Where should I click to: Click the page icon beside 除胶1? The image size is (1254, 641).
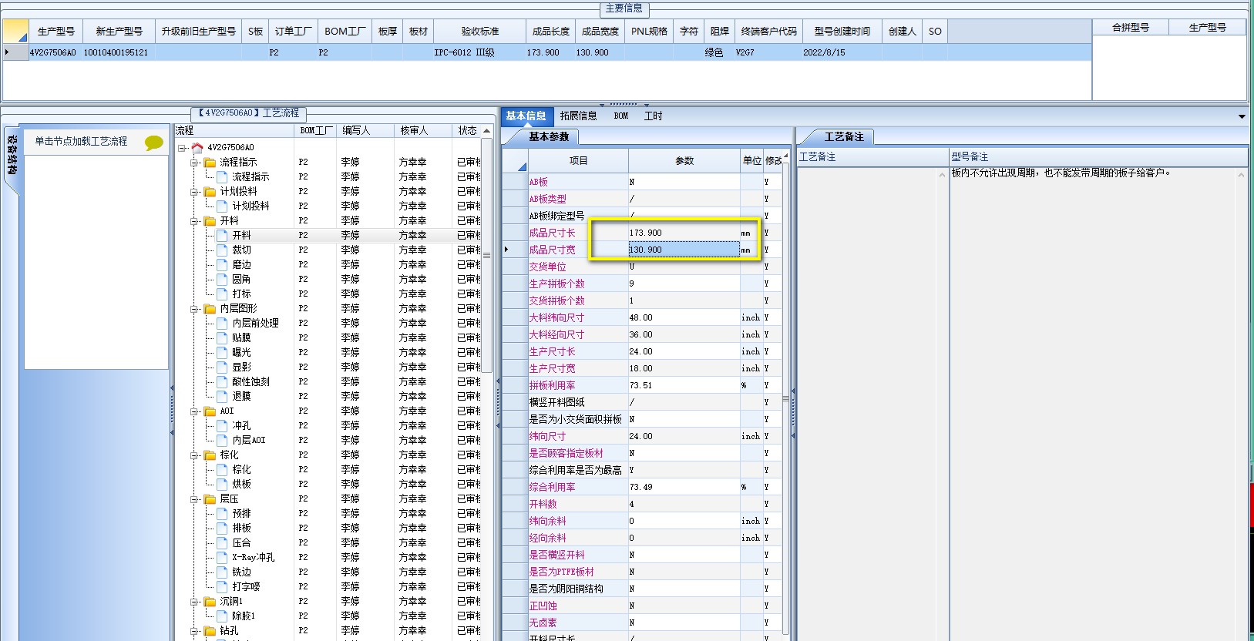pyautogui.click(x=222, y=616)
